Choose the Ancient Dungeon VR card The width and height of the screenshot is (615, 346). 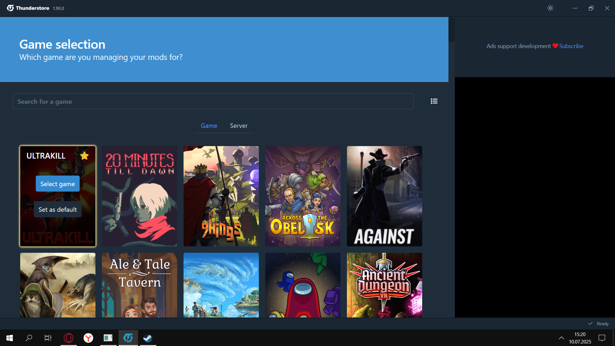(384, 285)
